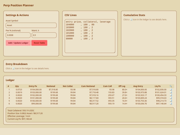Click liquidation price $100,454.33
The width and height of the screenshot is (180, 135).
tap(161, 95)
